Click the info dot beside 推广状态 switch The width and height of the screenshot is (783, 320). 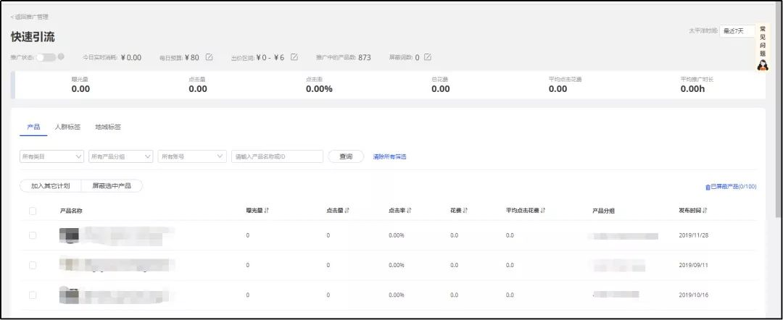click(x=61, y=56)
